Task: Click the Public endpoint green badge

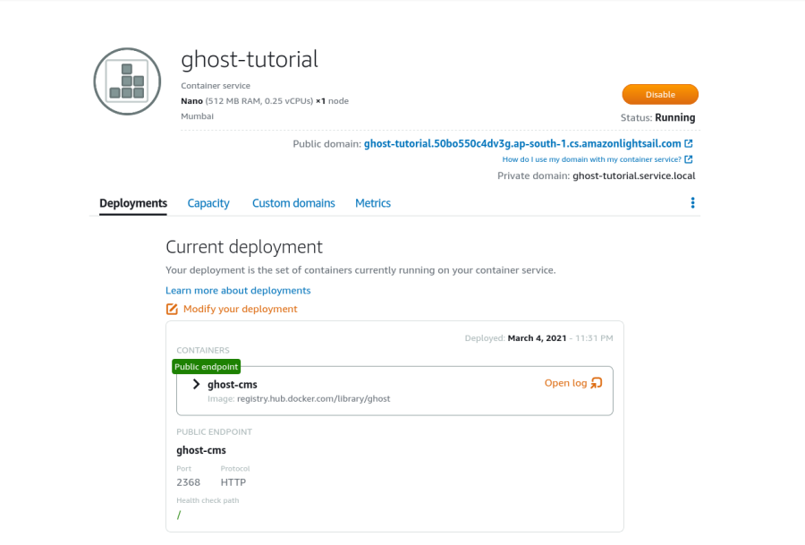Action: coord(206,367)
